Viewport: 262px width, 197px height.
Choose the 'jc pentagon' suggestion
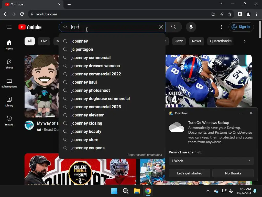(112, 50)
